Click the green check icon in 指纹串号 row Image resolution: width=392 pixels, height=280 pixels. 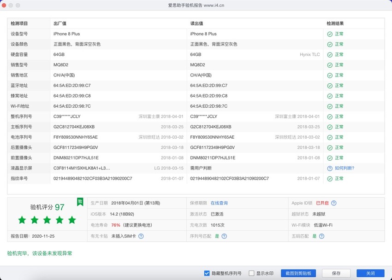(330, 179)
